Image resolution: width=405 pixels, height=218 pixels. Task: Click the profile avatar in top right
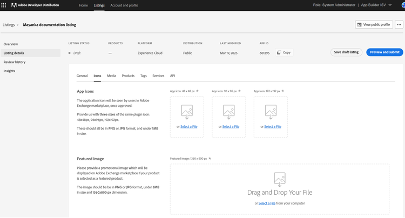point(403,5)
